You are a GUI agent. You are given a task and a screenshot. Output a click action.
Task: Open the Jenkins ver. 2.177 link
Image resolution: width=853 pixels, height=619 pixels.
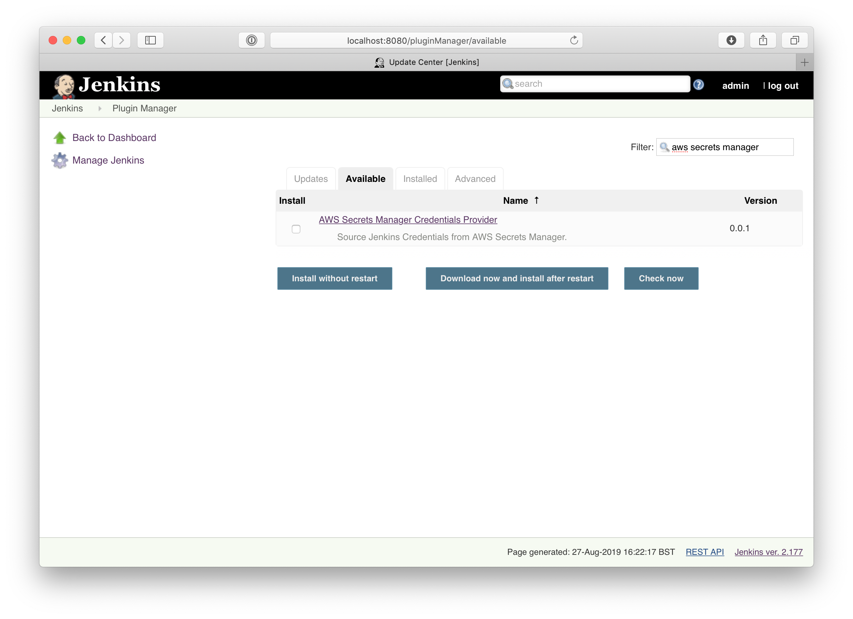[x=768, y=552]
